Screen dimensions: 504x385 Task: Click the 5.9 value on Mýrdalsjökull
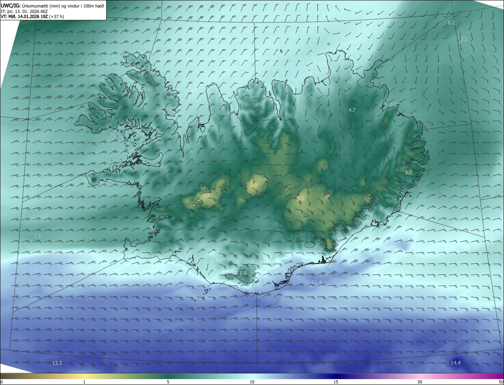coord(243,273)
